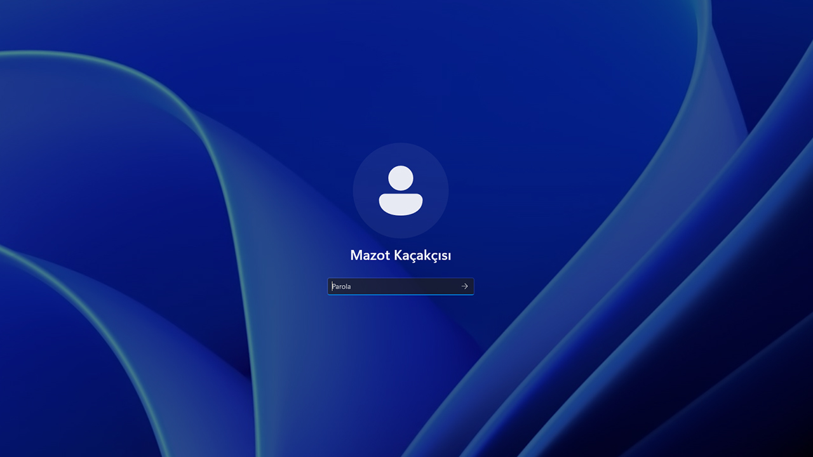Viewport: 813px width, 457px height.
Task: Click the round account avatar above the name
Action: [401, 191]
